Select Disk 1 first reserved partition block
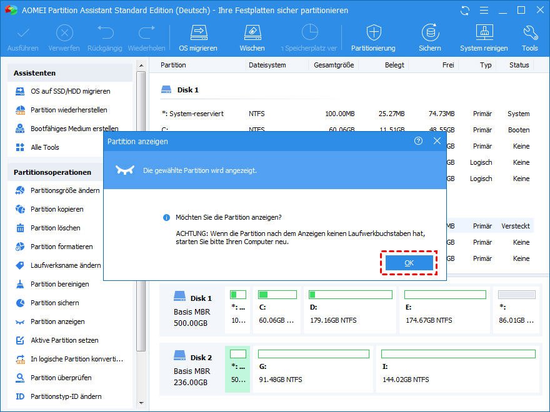 pyautogui.click(x=237, y=310)
